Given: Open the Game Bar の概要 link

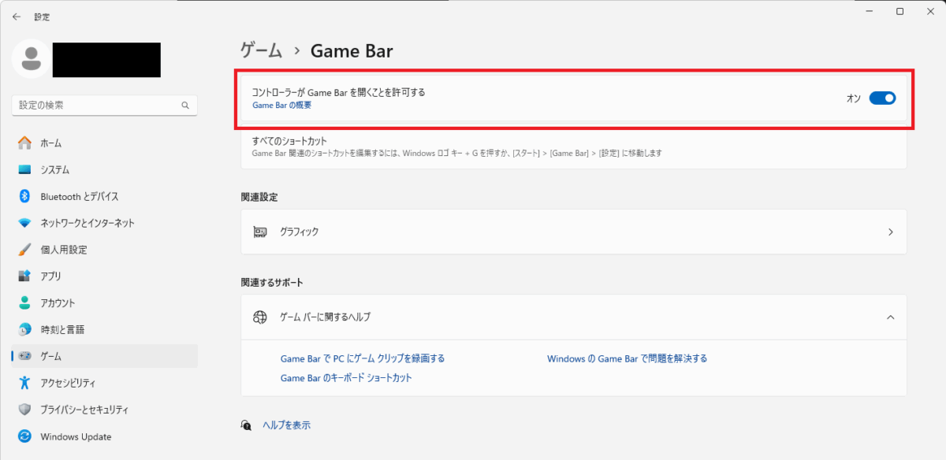Looking at the screenshot, I should (x=280, y=104).
